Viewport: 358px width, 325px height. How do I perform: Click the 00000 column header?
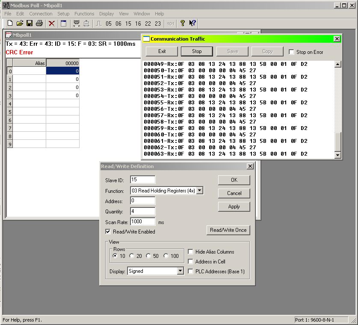[x=63, y=63]
